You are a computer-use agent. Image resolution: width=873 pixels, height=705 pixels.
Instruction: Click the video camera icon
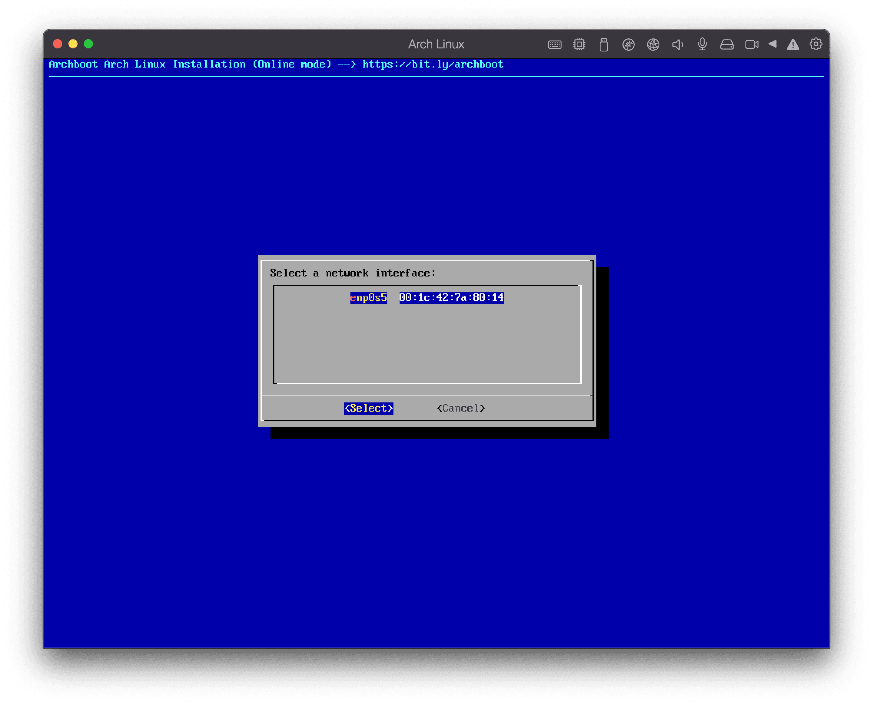click(752, 44)
